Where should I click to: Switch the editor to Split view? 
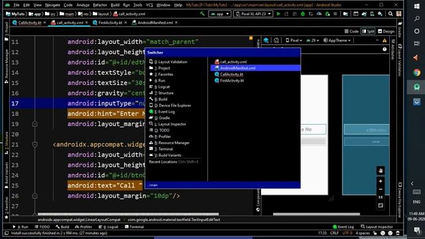tap(368, 31)
